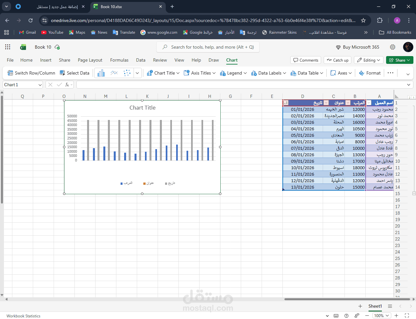
Task: Switch to the Insert tab
Action: [46, 60]
